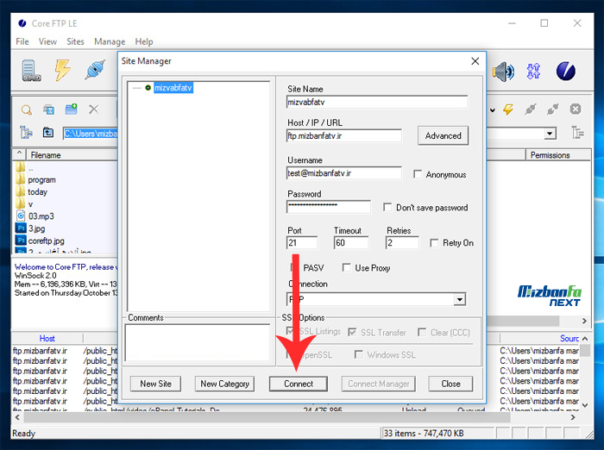Click the Timeout field
This screenshot has width=604, height=450.
click(351, 243)
